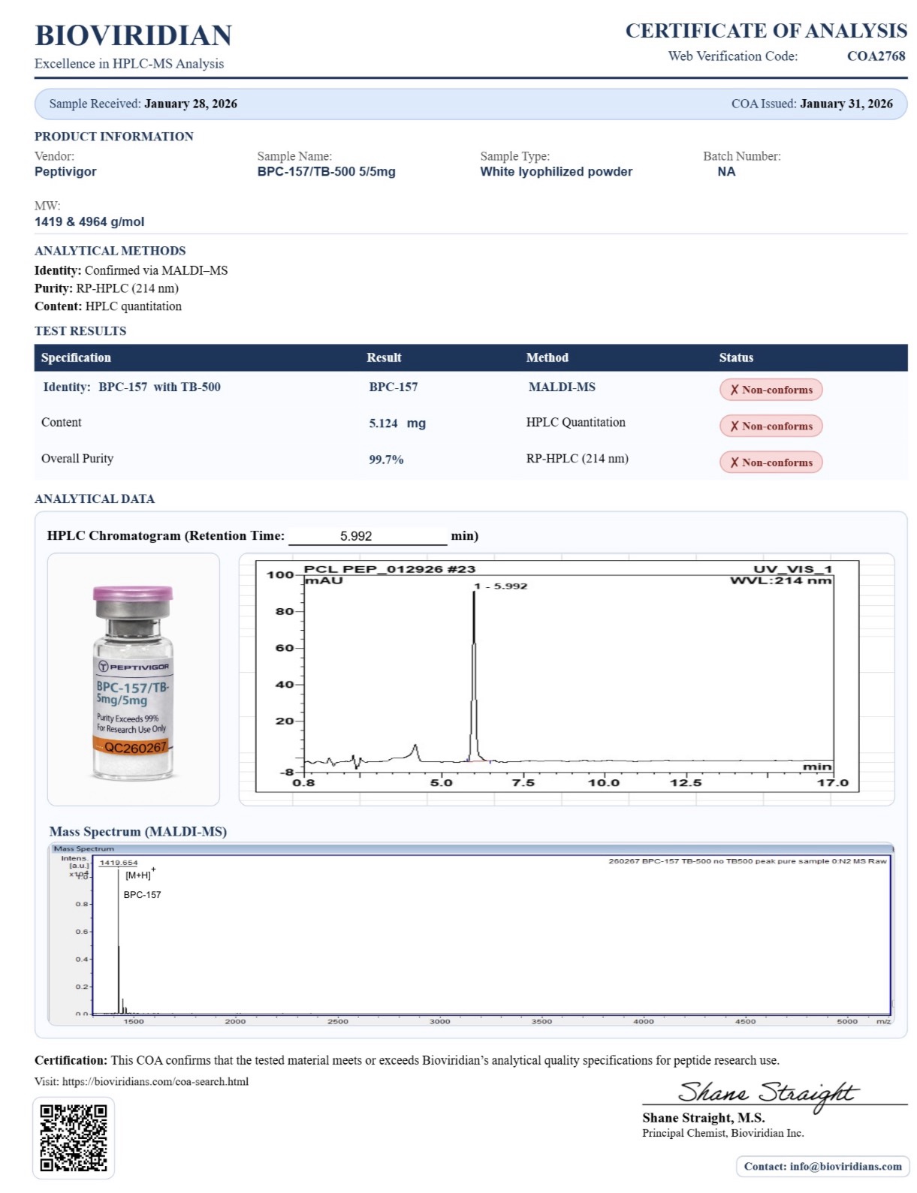Screen dimensions: 917x1193
Task: Click the BIOVIRIDIAN logo heading
Action: [133, 35]
